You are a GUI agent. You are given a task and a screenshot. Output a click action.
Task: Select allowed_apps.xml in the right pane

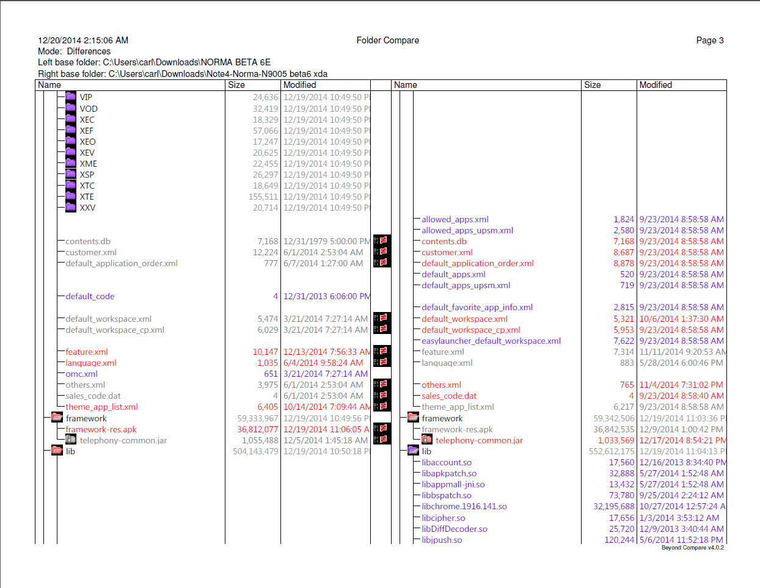(x=455, y=219)
